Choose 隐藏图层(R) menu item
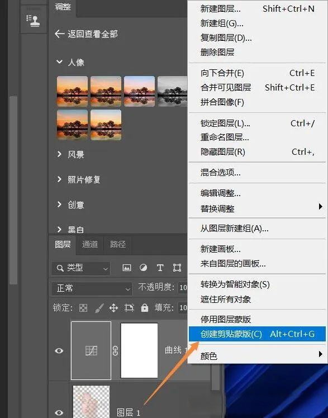328x418 pixels. pyautogui.click(x=257, y=152)
